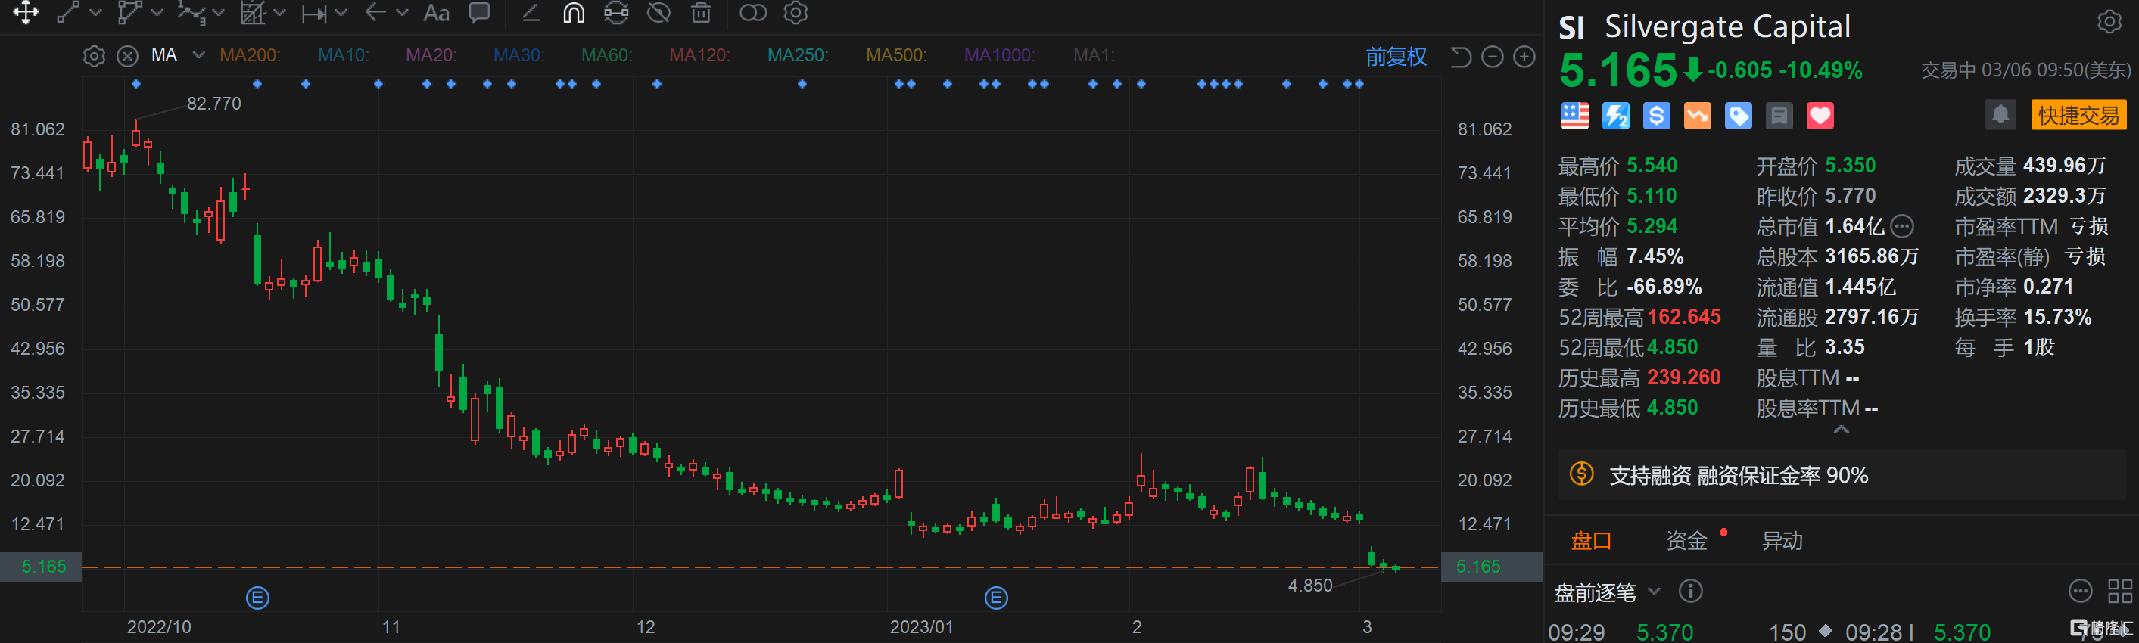Collapse quote details with up chevron

pyautogui.click(x=1841, y=430)
